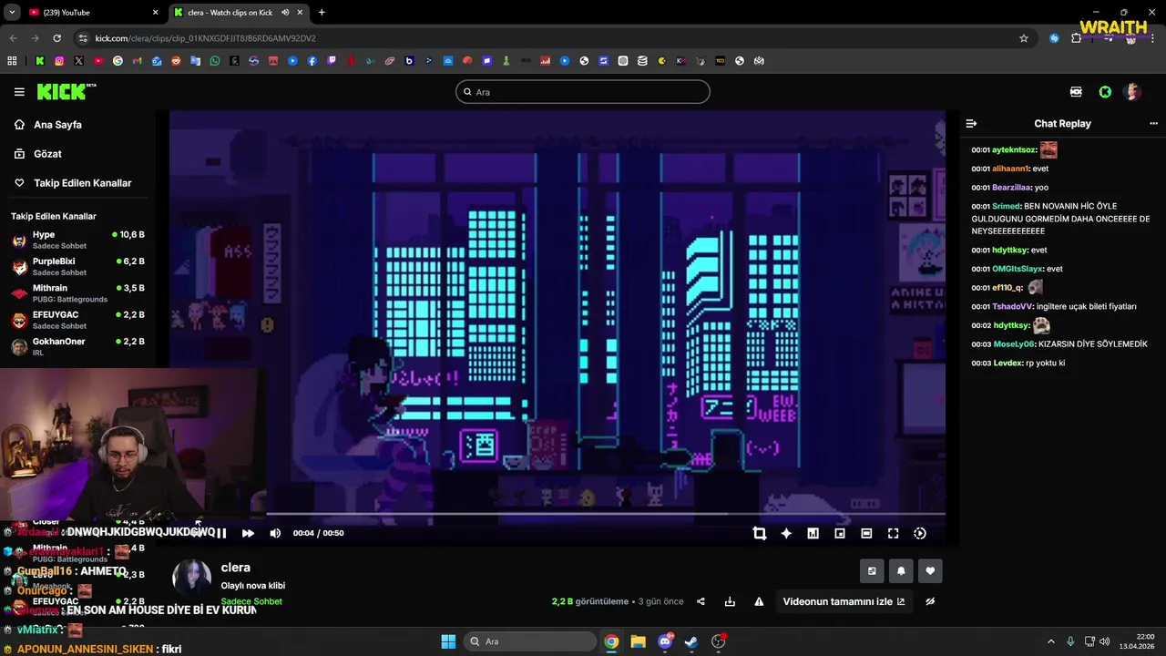Click the sparkle icon in player controls
The image size is (1166, 656).
[x=786, y=533]
